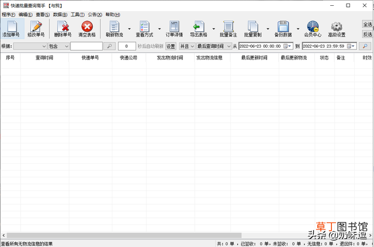Click the 反选 button

coord(368,34)
